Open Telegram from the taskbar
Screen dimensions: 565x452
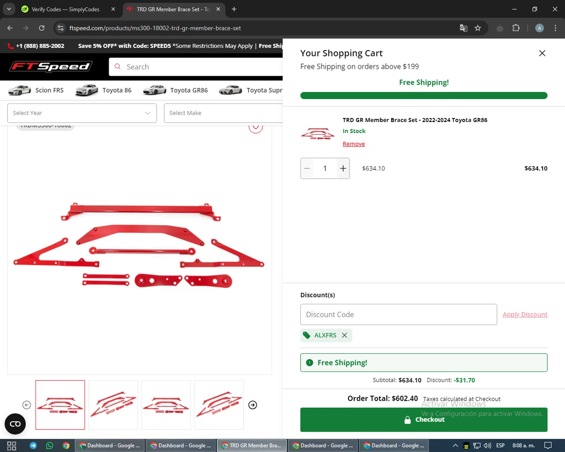tap(33, 446)
